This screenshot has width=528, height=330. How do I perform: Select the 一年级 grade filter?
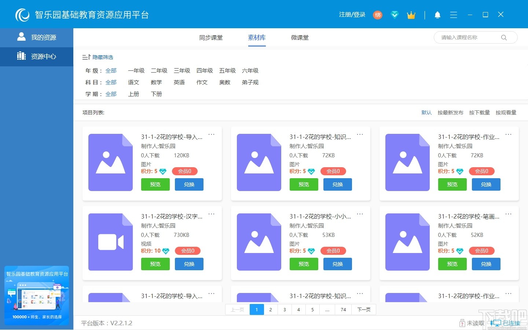[136, 70]
